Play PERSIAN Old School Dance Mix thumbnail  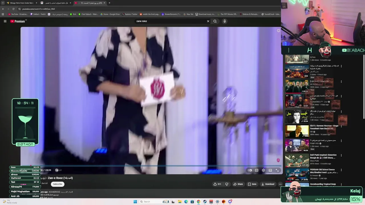pyautogui.click(x=297, y=175)
